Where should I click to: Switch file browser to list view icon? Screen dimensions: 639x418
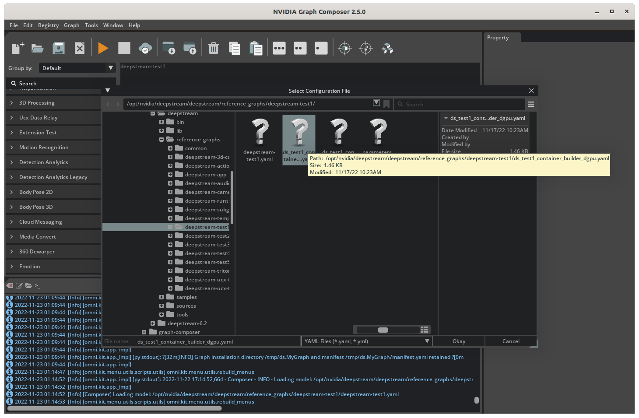click(425, 330)
